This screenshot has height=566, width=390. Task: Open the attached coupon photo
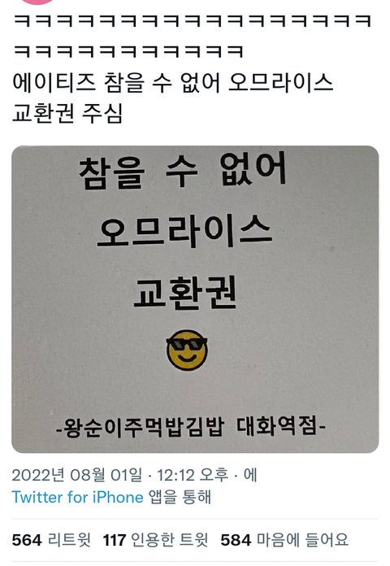[195, 299]
